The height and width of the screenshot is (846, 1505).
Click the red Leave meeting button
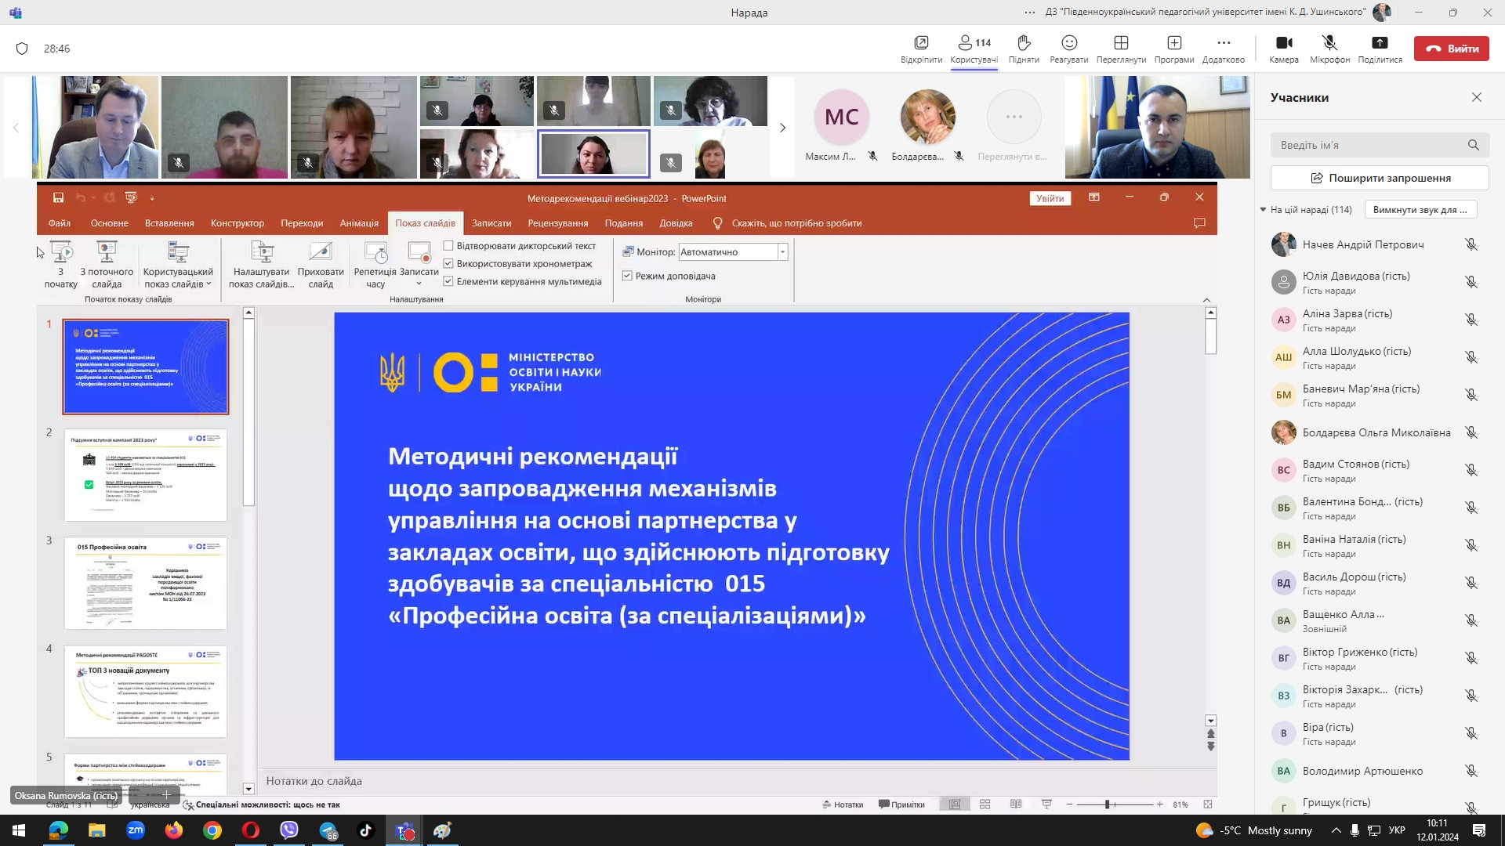click(1451, 49)
